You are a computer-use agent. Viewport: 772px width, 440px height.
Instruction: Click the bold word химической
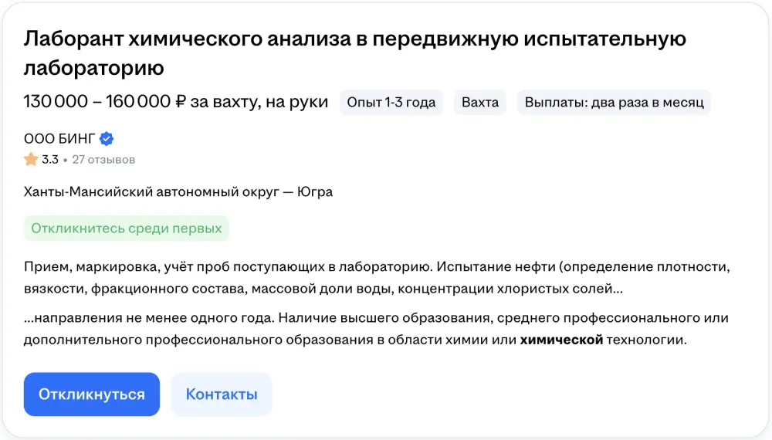(x=561, y=340)
